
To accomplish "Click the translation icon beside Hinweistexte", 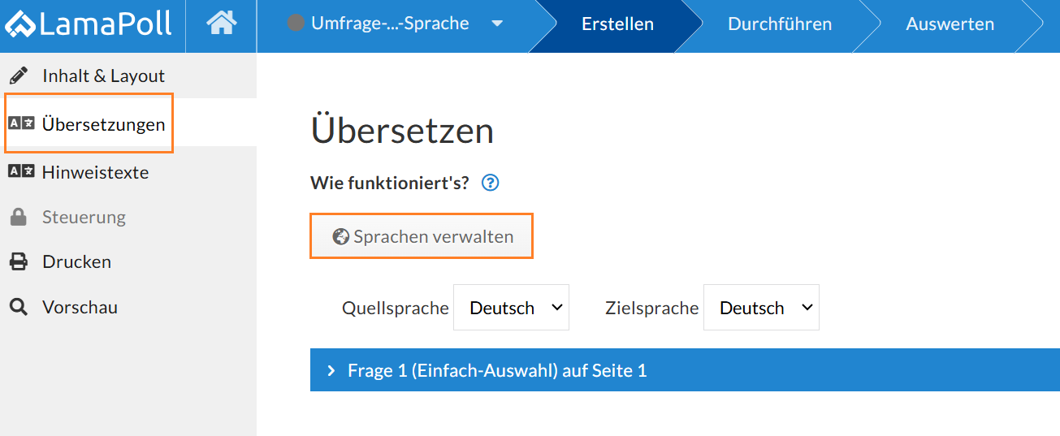I will [x=21, y=171].
